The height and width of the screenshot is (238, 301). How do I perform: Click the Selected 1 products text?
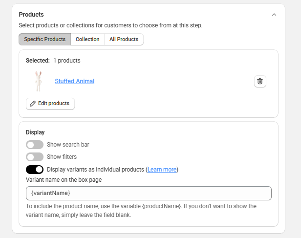tap(53, 61)
